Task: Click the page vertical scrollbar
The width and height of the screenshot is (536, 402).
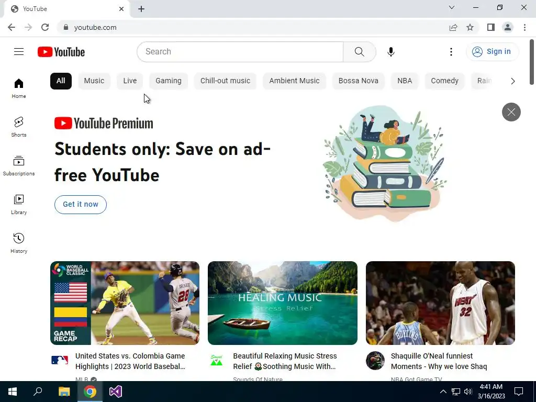Action: pos(532,62)
